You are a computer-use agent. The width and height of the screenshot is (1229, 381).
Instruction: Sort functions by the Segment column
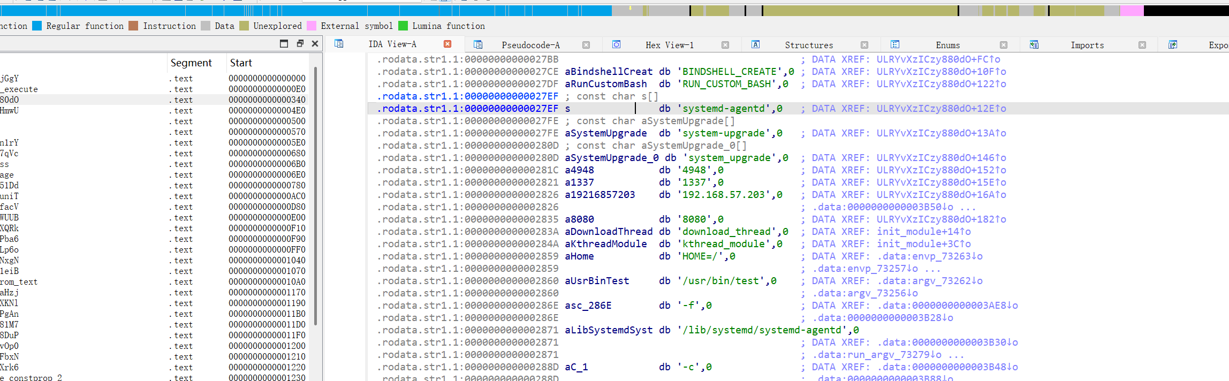pyautogui.click(x=191, y=63)
